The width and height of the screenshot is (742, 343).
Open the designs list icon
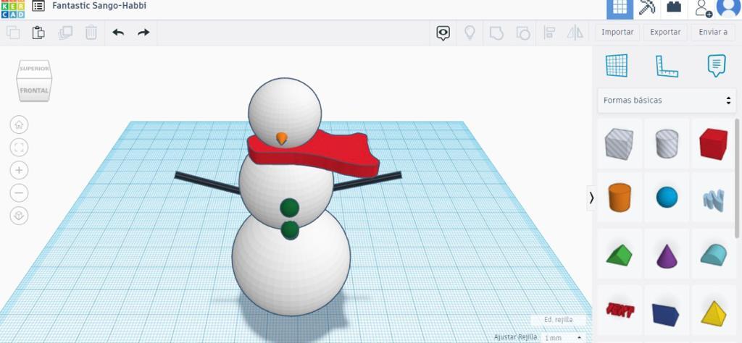(x=38, y=6)
